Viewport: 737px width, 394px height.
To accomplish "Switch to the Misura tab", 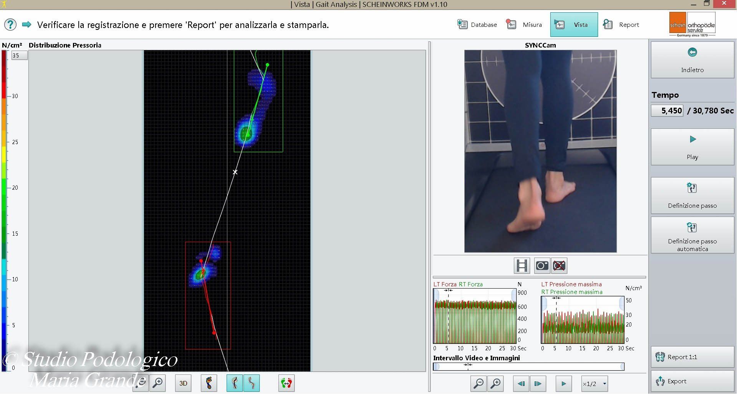I will (524, 25).
